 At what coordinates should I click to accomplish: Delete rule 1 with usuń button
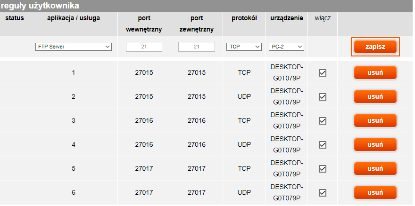375,73
